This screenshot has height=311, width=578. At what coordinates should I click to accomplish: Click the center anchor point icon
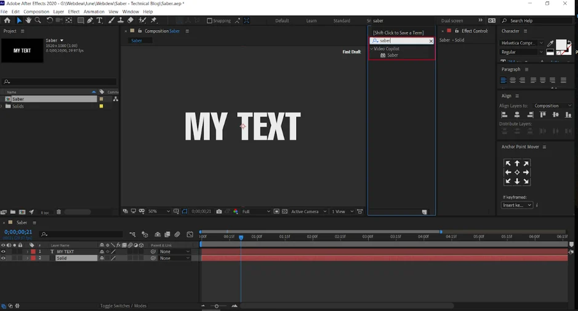517,173
